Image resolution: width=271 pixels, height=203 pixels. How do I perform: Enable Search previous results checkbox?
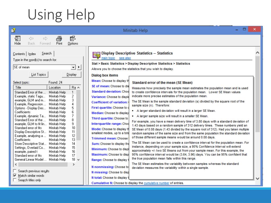[x=15, y=171]
